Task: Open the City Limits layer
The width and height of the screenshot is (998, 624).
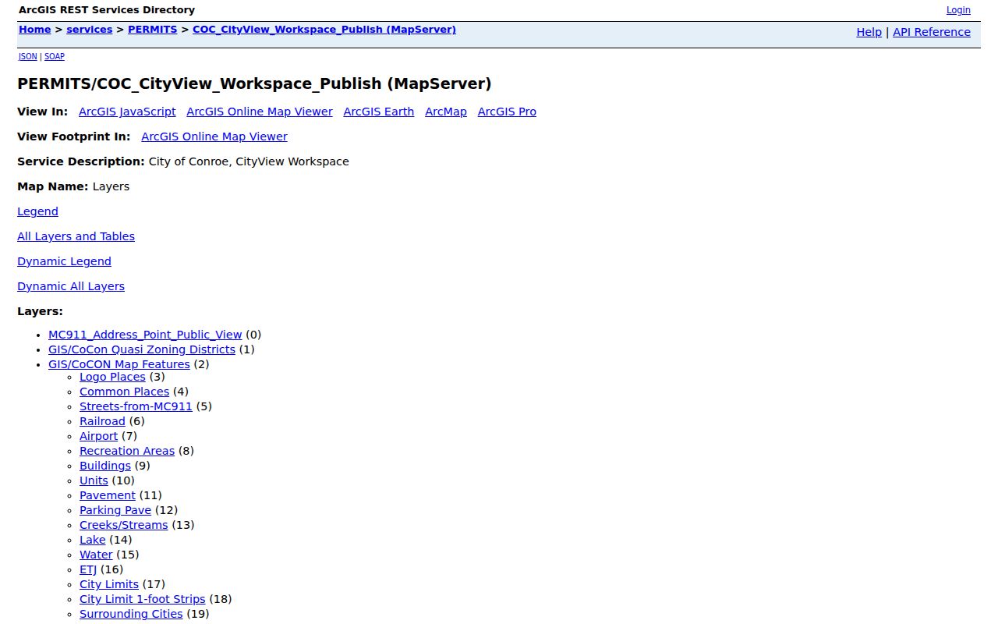Action: (x=109, y=584)
